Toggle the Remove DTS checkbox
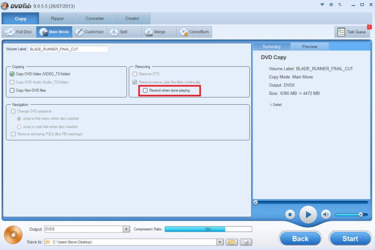Image resolution: width=375 pixels, height=250 pixels. coord(135,74)
